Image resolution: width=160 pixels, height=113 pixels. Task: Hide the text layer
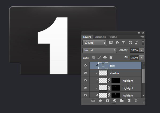(85, 65)
